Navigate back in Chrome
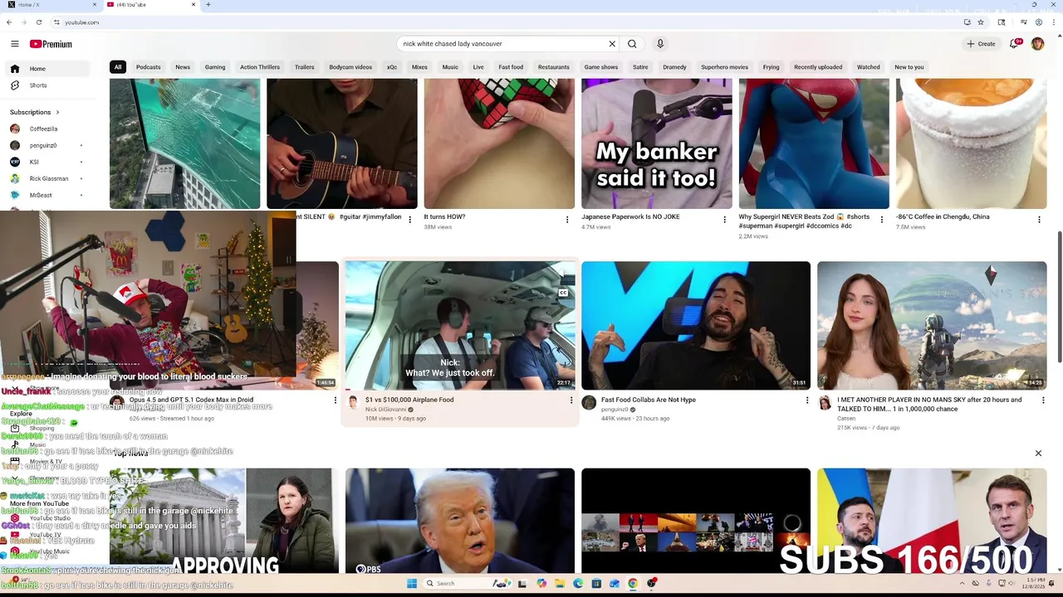The image size is (1063, 597). coord(9,22)
